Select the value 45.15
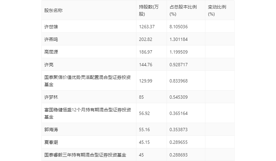The width and height of the screenshot is (276, 161). coord(144,142)
